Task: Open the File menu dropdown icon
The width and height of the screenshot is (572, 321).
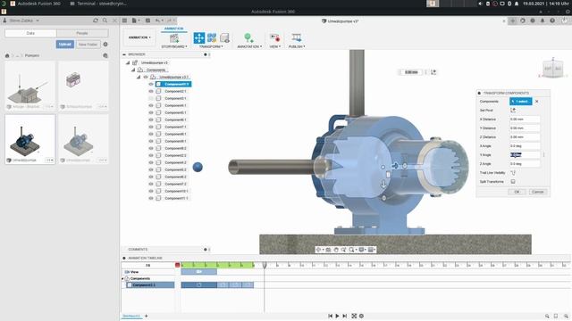Action: click(x=136, y=21)
